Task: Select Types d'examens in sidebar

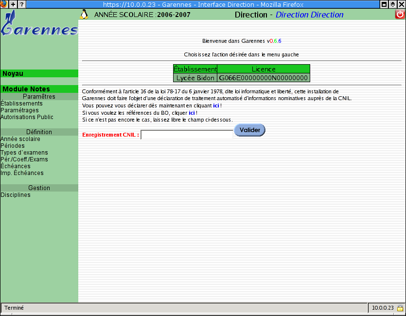Action: 24,153
